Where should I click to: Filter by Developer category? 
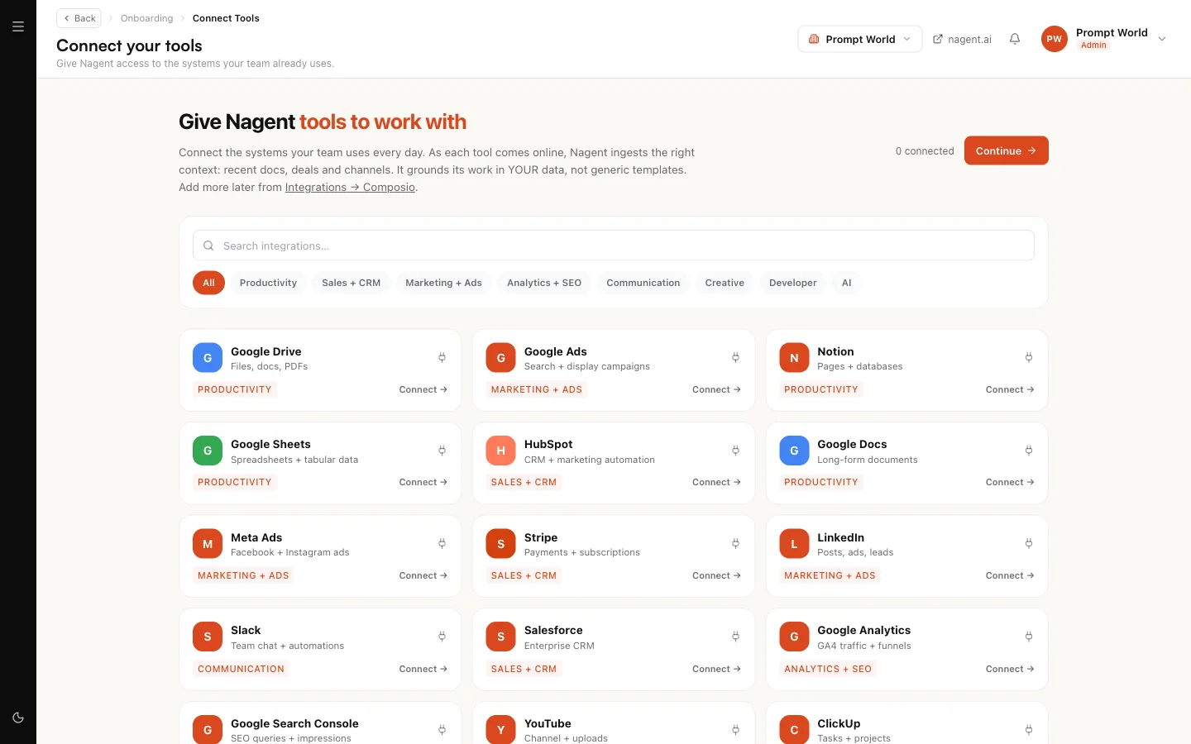[x=792, y=283]
